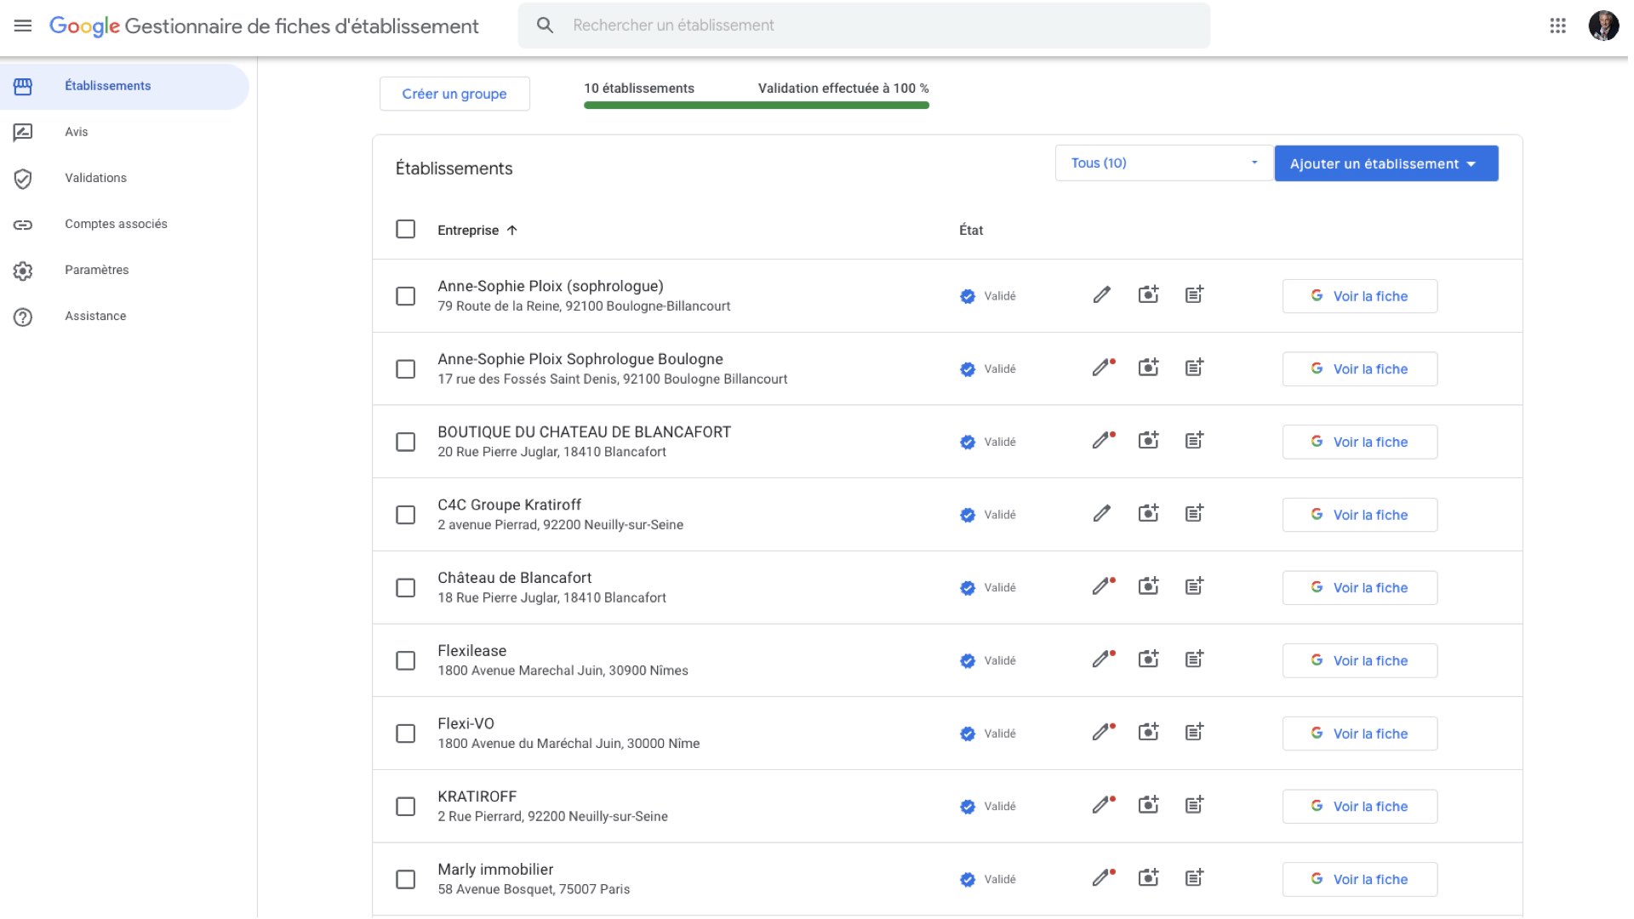Image resolution: width=1634 pixels, height=919 pixels.
Task: Edit Château de Blancafort listing
Action: pyautogui.click(x=1104, y=586)
